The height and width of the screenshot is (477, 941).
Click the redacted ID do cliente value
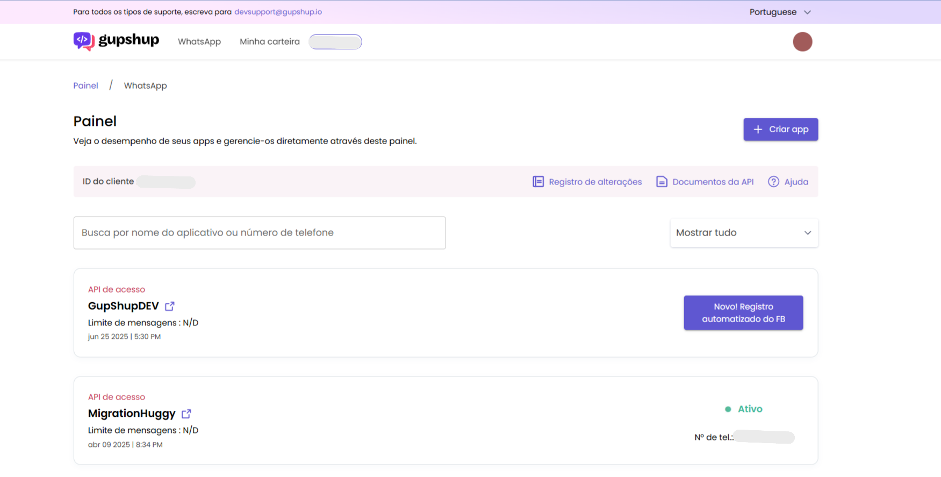(x=166, y=182)
